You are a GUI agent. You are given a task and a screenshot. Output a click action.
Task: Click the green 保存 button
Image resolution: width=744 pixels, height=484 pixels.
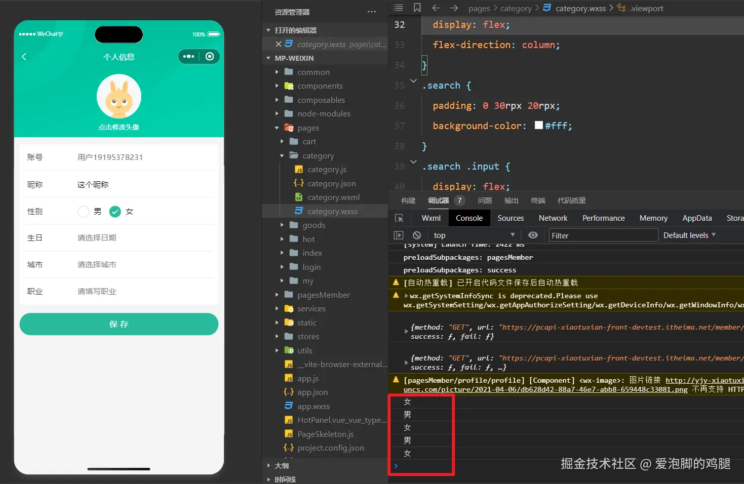click(119, 324)
